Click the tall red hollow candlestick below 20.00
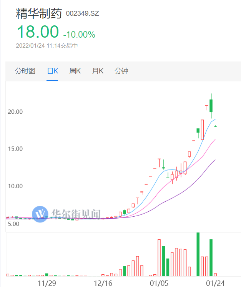Screen dimensions: 241x287 click(x=202, y=130)
